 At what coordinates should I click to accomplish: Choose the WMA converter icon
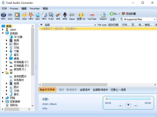(x=17, y=16)
